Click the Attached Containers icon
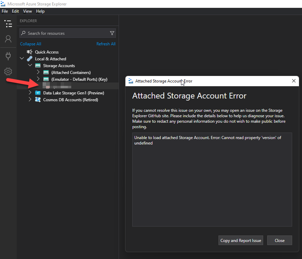 point(45,72)
